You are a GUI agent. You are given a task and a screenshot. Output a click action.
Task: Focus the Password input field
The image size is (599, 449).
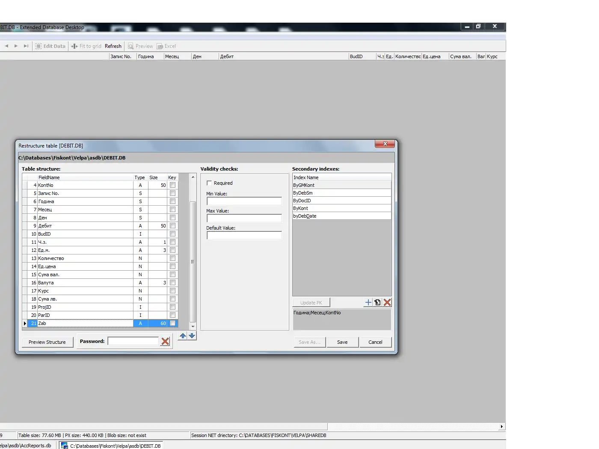(x=133, y=341)
